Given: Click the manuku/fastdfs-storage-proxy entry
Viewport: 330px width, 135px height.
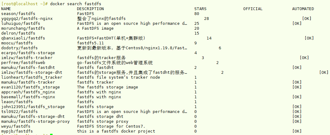Looking at the screenshot, I should (35, 122).
